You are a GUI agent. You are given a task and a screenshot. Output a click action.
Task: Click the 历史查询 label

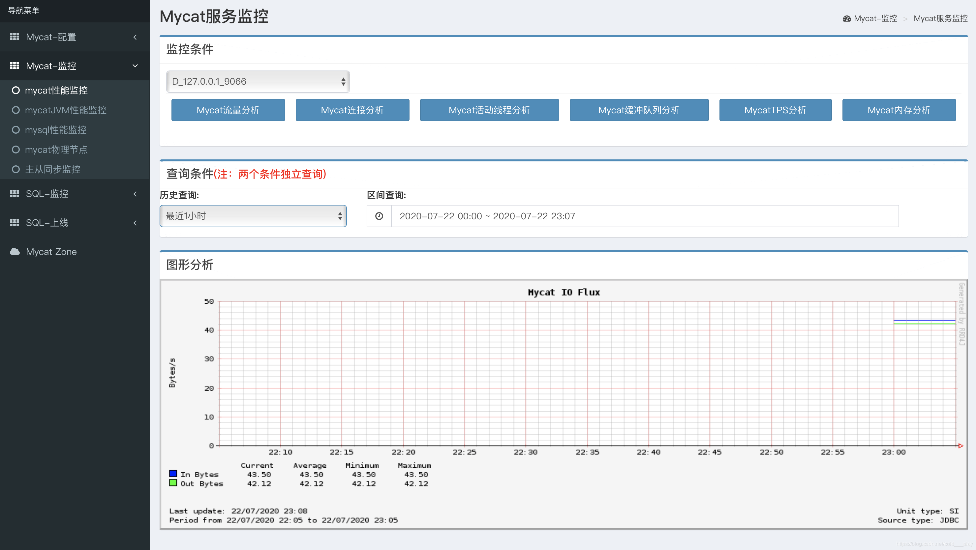pyautogui.click(x=179, y=195)
